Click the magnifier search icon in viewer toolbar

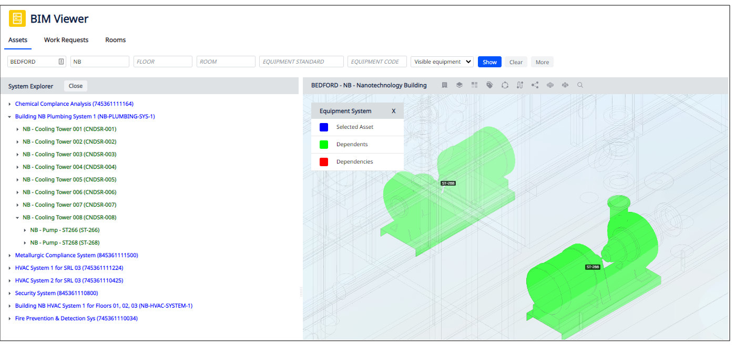tap(580, 85)
